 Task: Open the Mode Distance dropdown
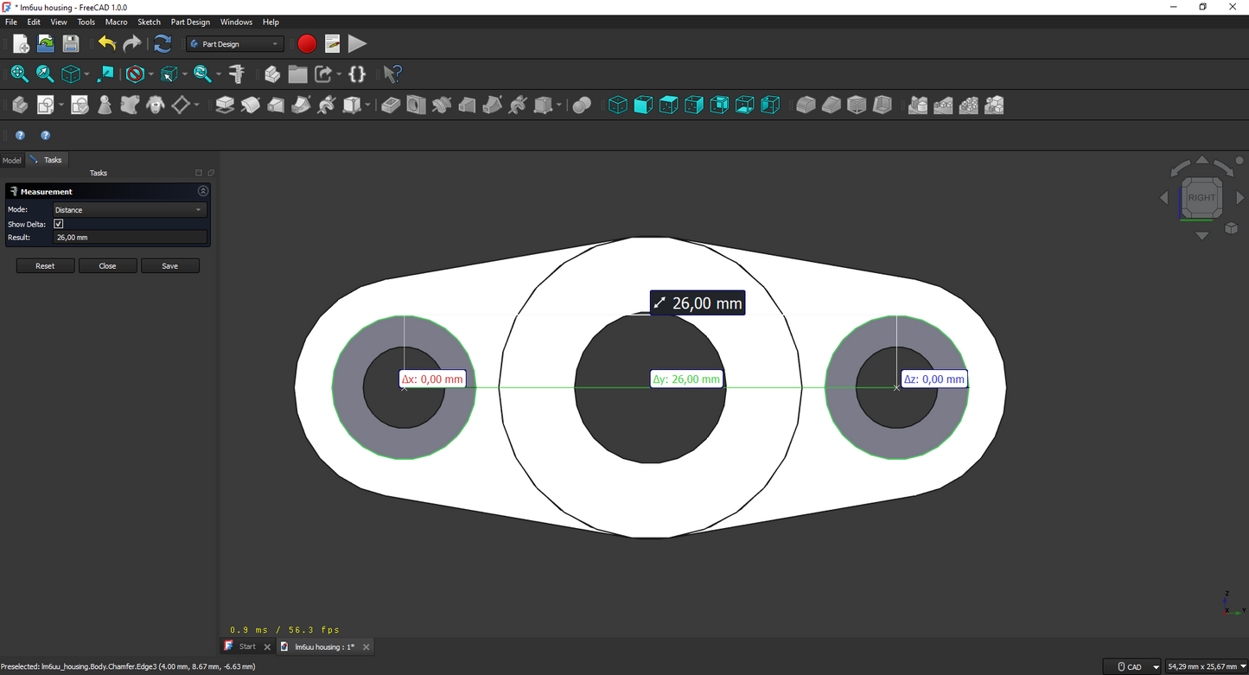[x=130, y=210]
